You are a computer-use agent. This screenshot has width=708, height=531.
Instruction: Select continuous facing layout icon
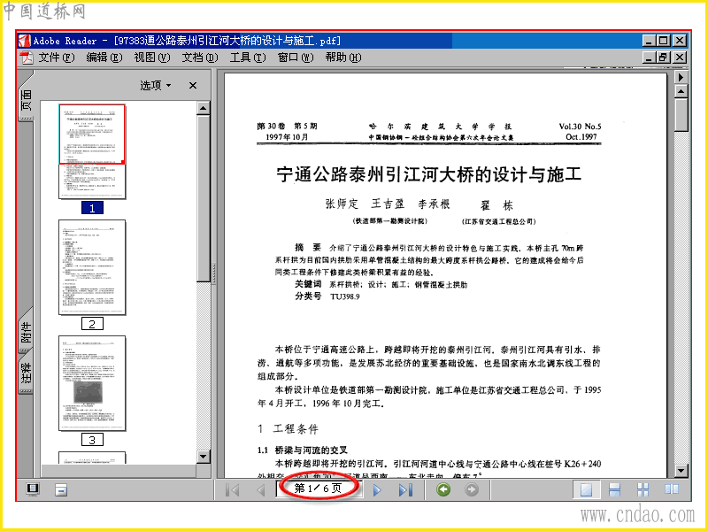click(x=643, y=489)
